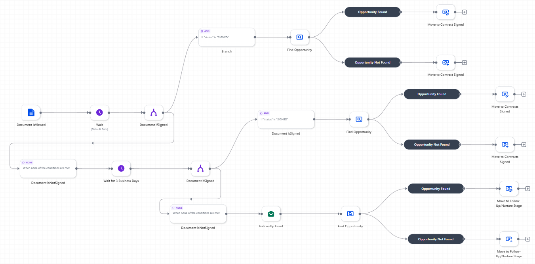Click the 'Document isViewed' label text
The height and width of the screenshot is (264, 535).
[x=31, y=125]
